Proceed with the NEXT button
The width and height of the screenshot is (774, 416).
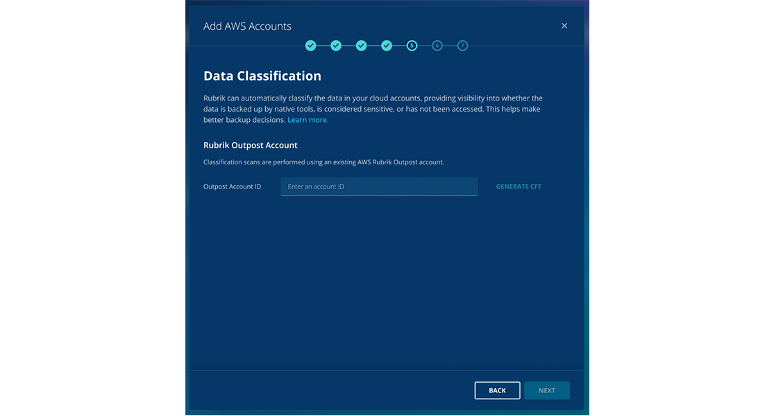(547, 390)
